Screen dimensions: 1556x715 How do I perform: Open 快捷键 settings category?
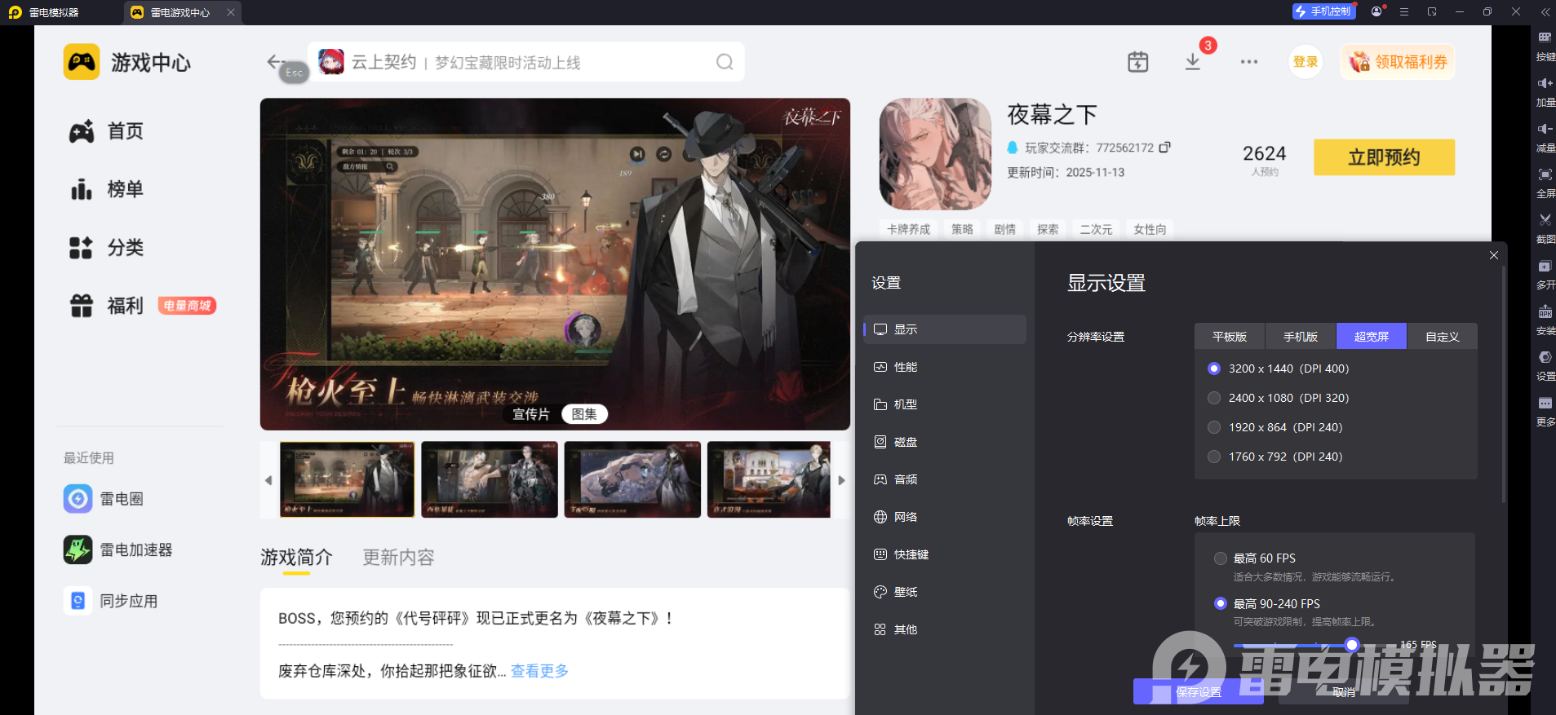pos(945,554)
